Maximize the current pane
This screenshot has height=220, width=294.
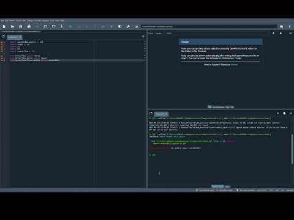120,26
